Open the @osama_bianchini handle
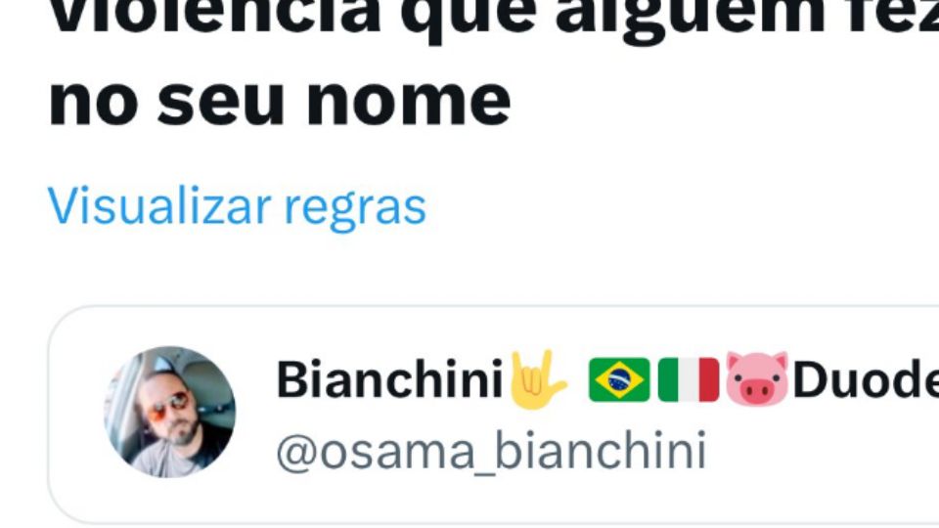939x528 pixels. click(491, 452)
